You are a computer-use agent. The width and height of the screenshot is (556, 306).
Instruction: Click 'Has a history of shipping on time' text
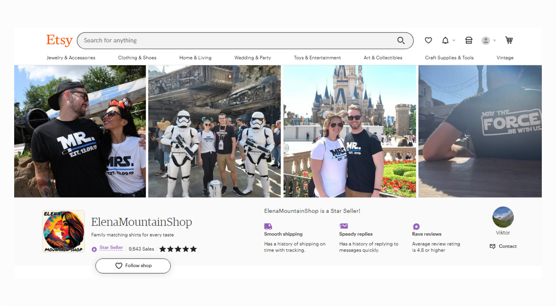pos(295,247)
